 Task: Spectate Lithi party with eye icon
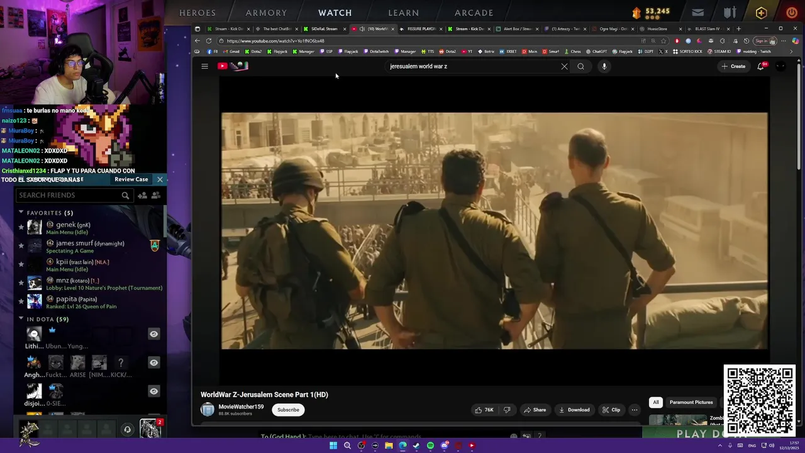tap(153, 334)
